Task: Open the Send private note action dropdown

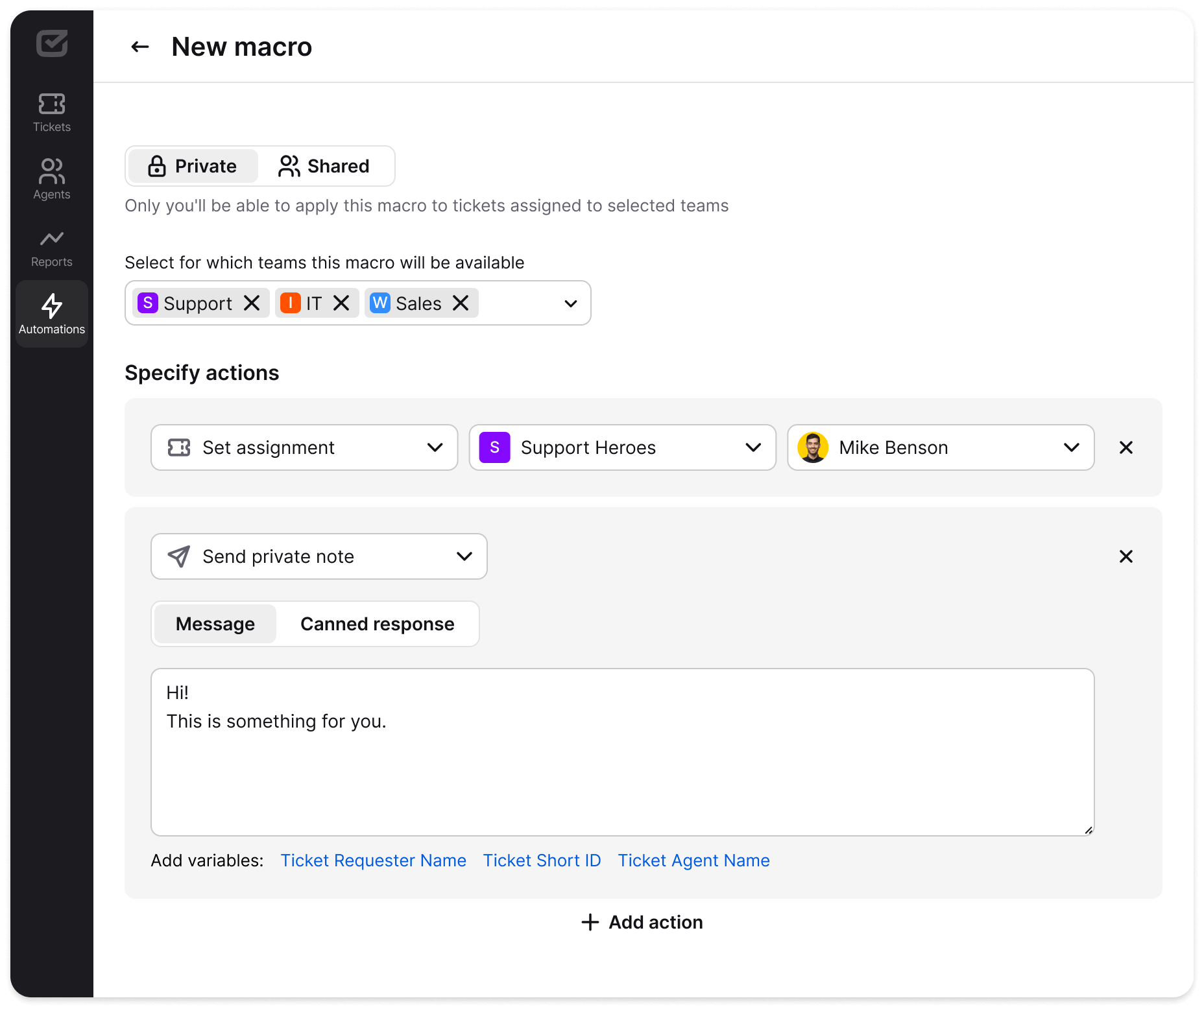Action: point(319,556)
